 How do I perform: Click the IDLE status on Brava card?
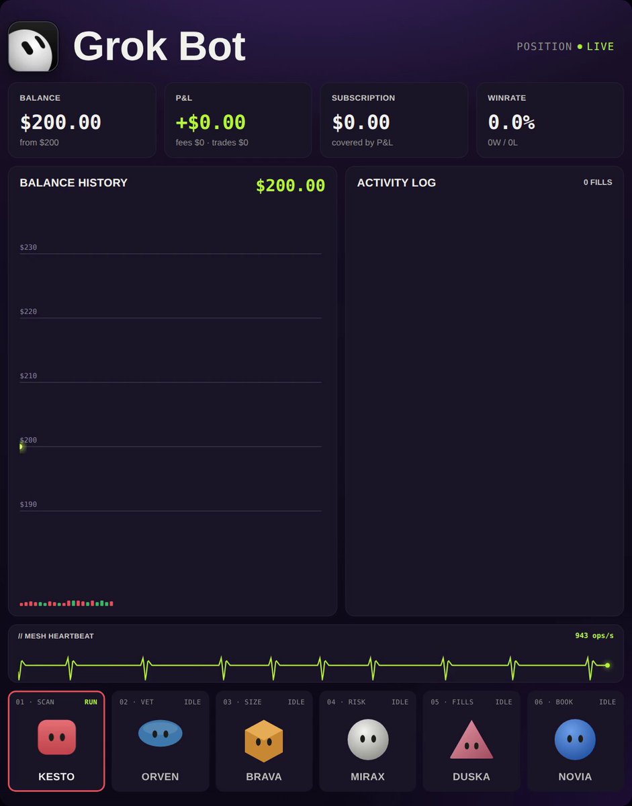pos(296,702)
